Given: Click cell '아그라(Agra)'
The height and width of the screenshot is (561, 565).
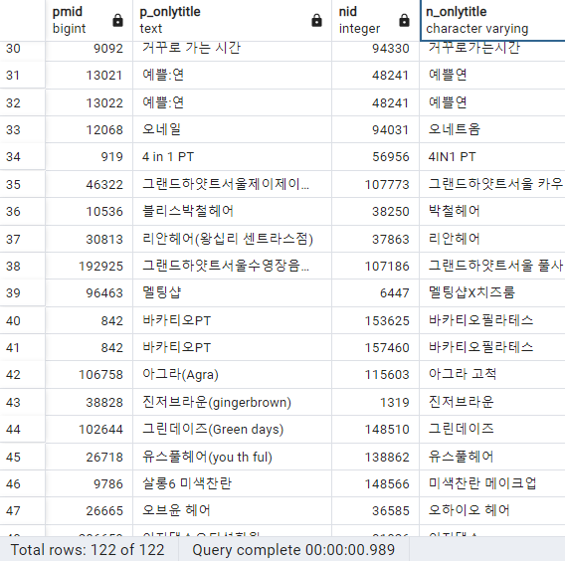Looking at the screenshot, I should coord(232,375).
